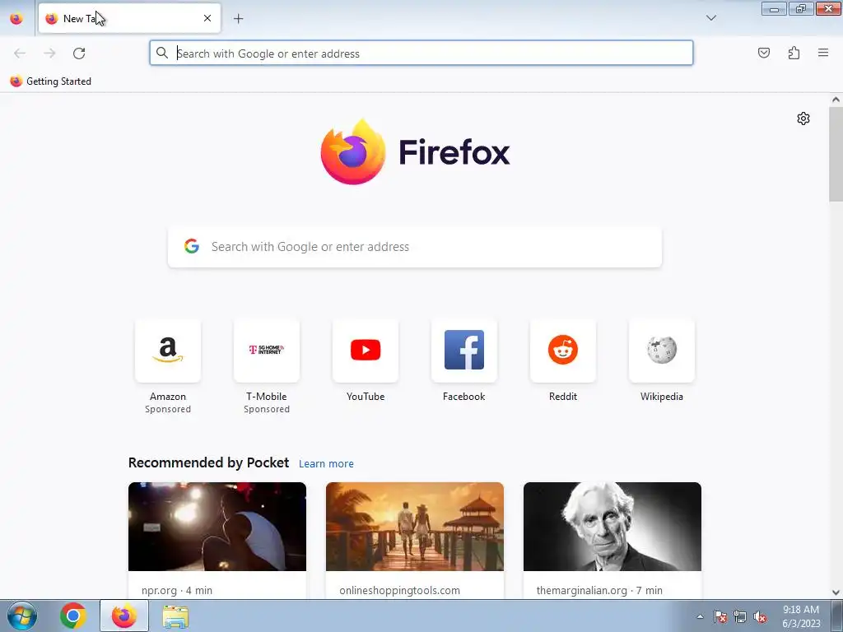843x632 pixels.
Task: Focus the address bar search field
Action: tap(421, 53)
